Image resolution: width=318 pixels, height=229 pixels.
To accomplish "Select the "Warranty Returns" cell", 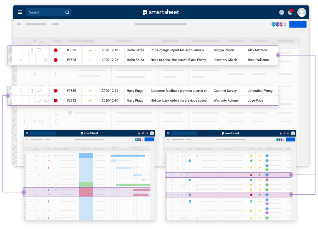I will coord(228,101).
